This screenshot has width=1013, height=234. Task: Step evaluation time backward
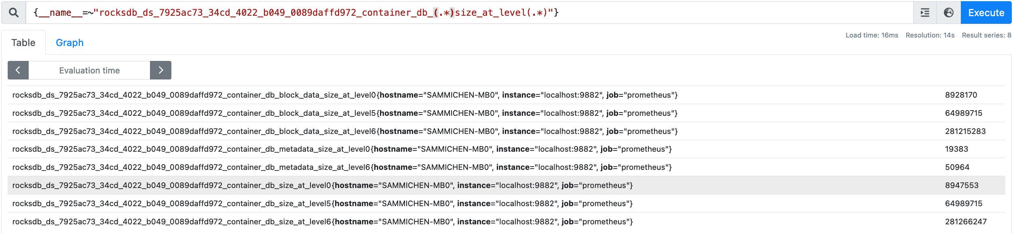(x=18, y=70)
